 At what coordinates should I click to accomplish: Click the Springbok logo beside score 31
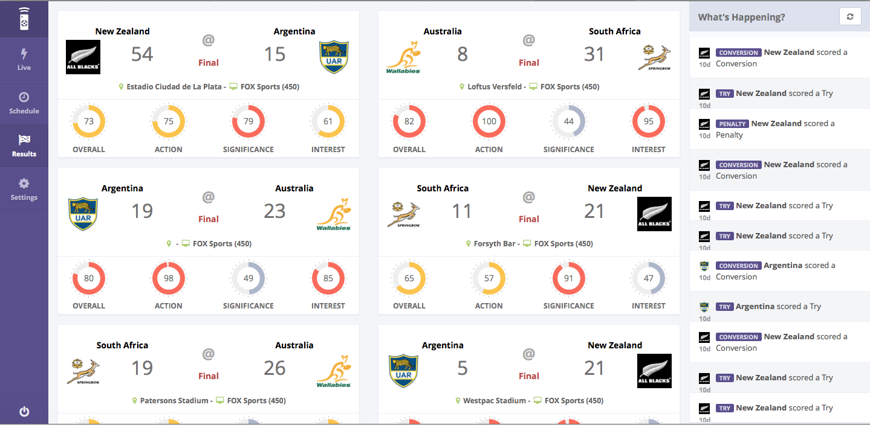point(654,57)
